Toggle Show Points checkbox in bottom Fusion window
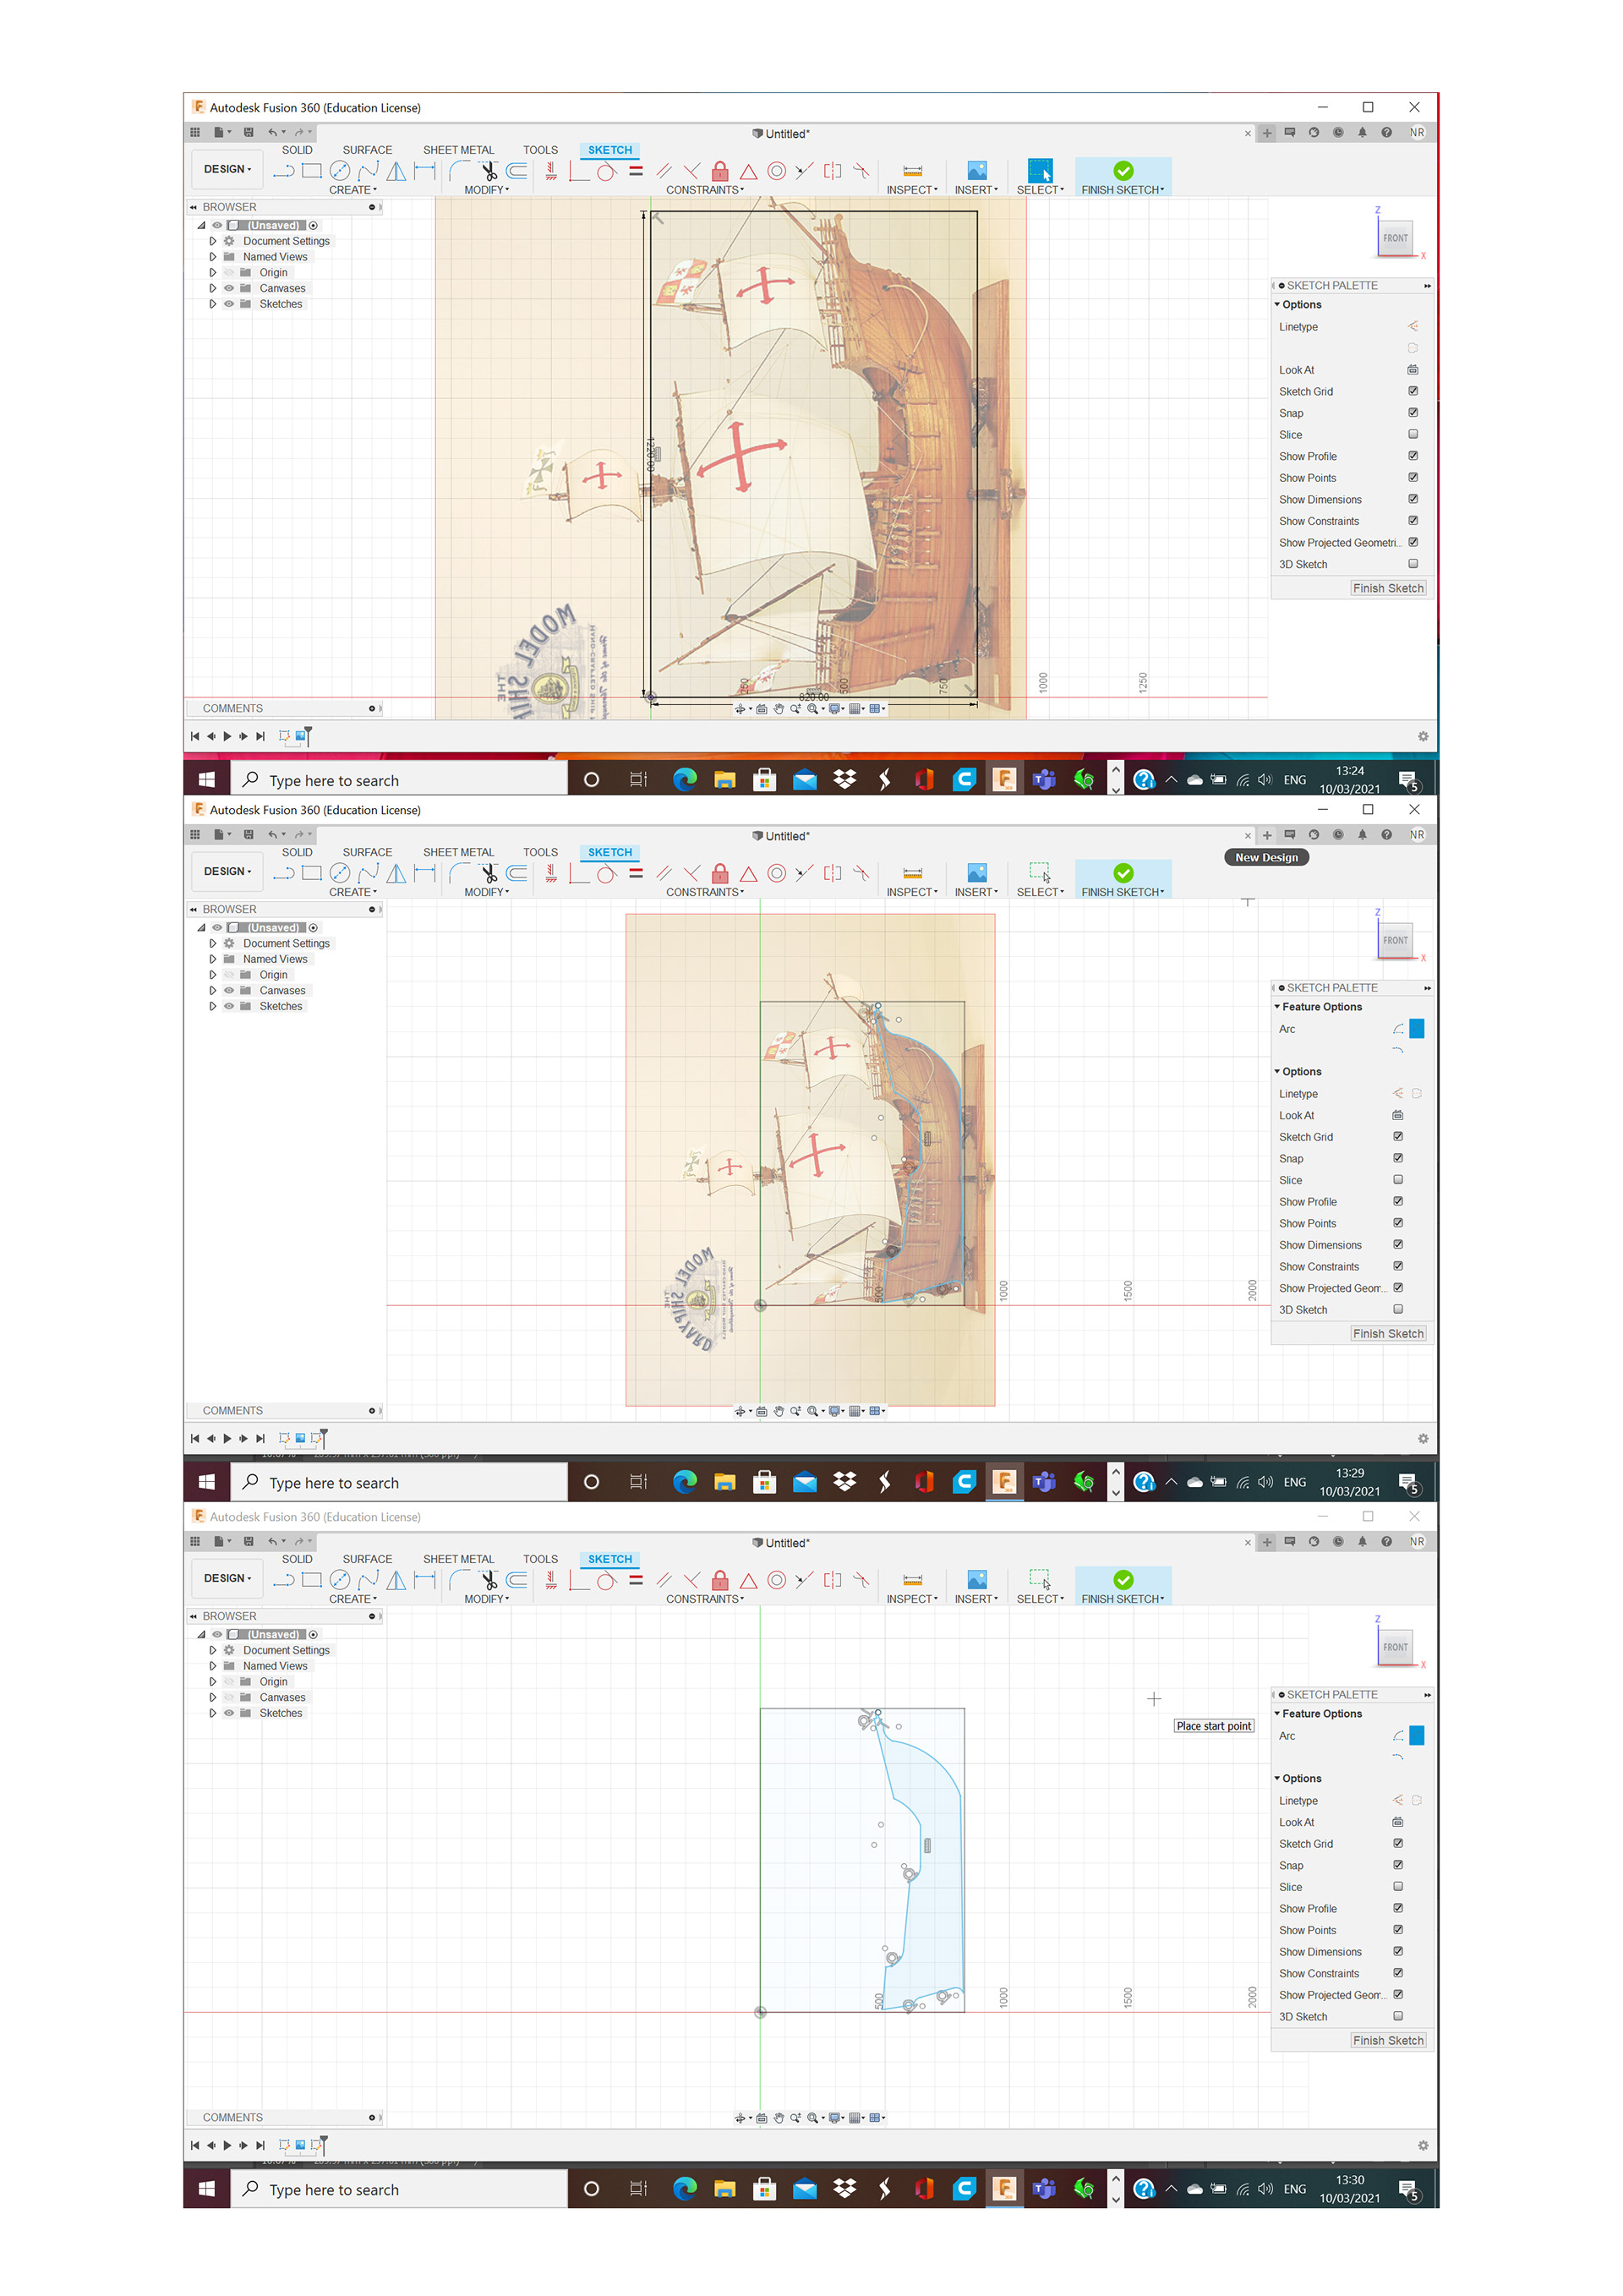 pos(1398,1930)
